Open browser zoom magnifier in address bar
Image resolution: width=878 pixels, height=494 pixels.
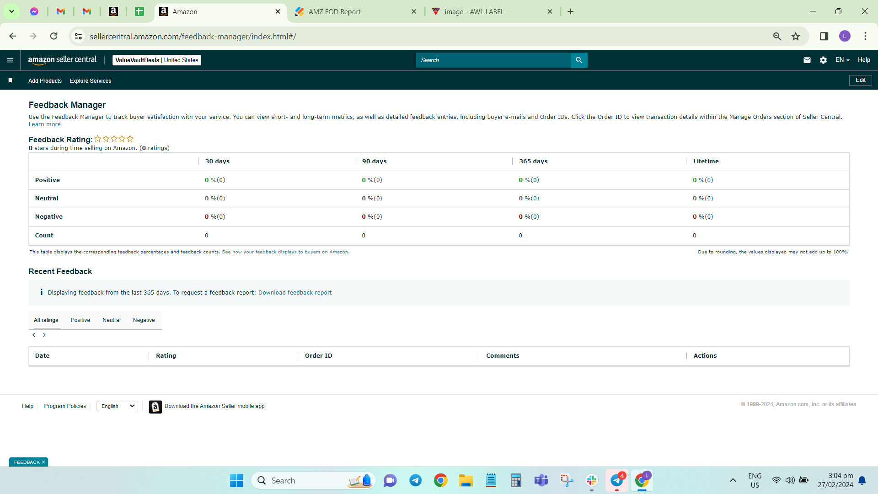point(777,36)
